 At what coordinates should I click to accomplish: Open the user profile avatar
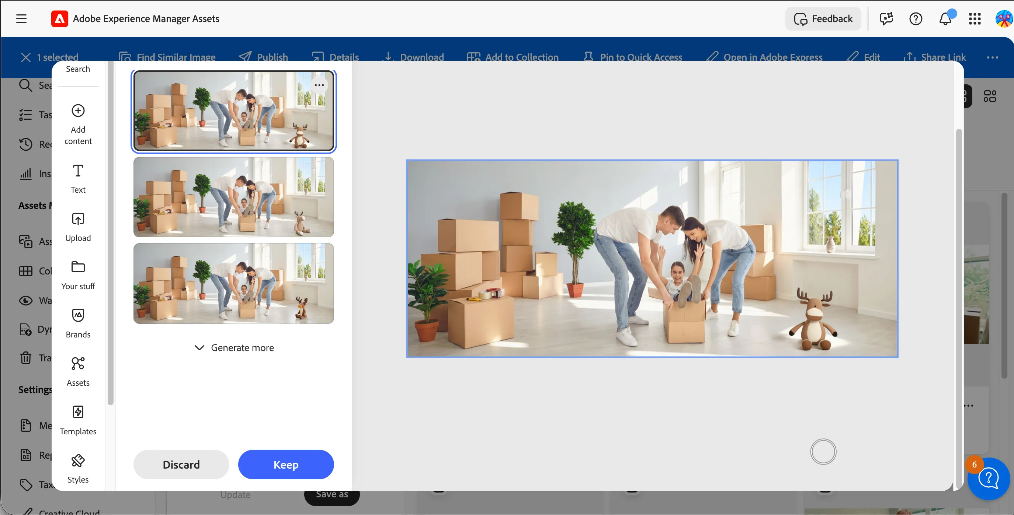(1004, 18)
